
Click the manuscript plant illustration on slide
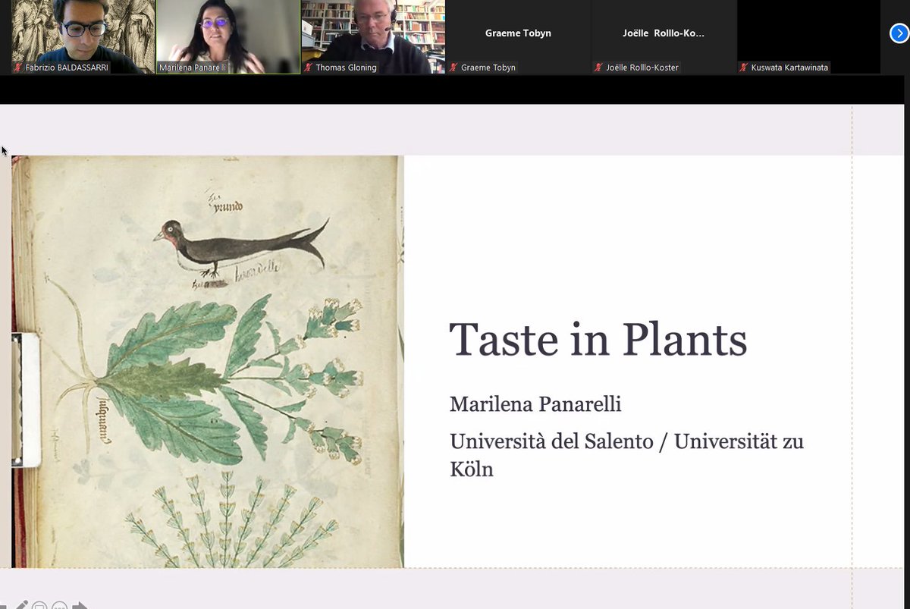pyautogui.click(x=208, y=362)
